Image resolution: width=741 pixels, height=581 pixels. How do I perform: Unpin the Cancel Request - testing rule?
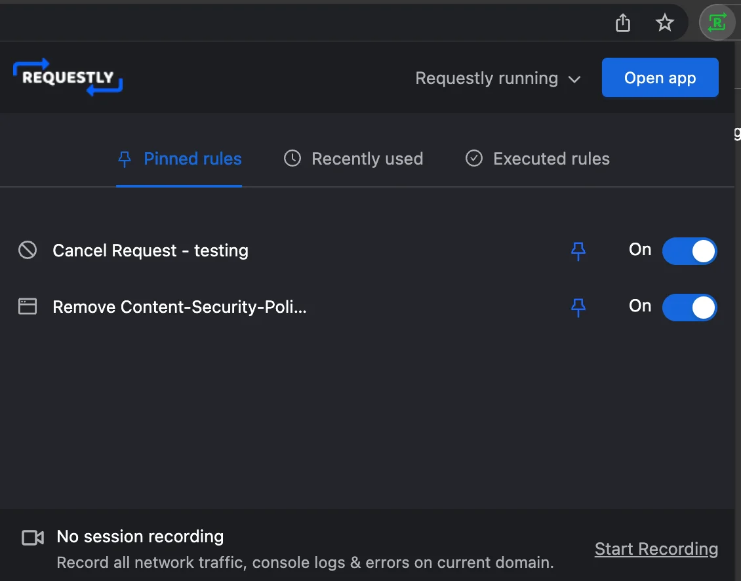(x=578, y=251)
